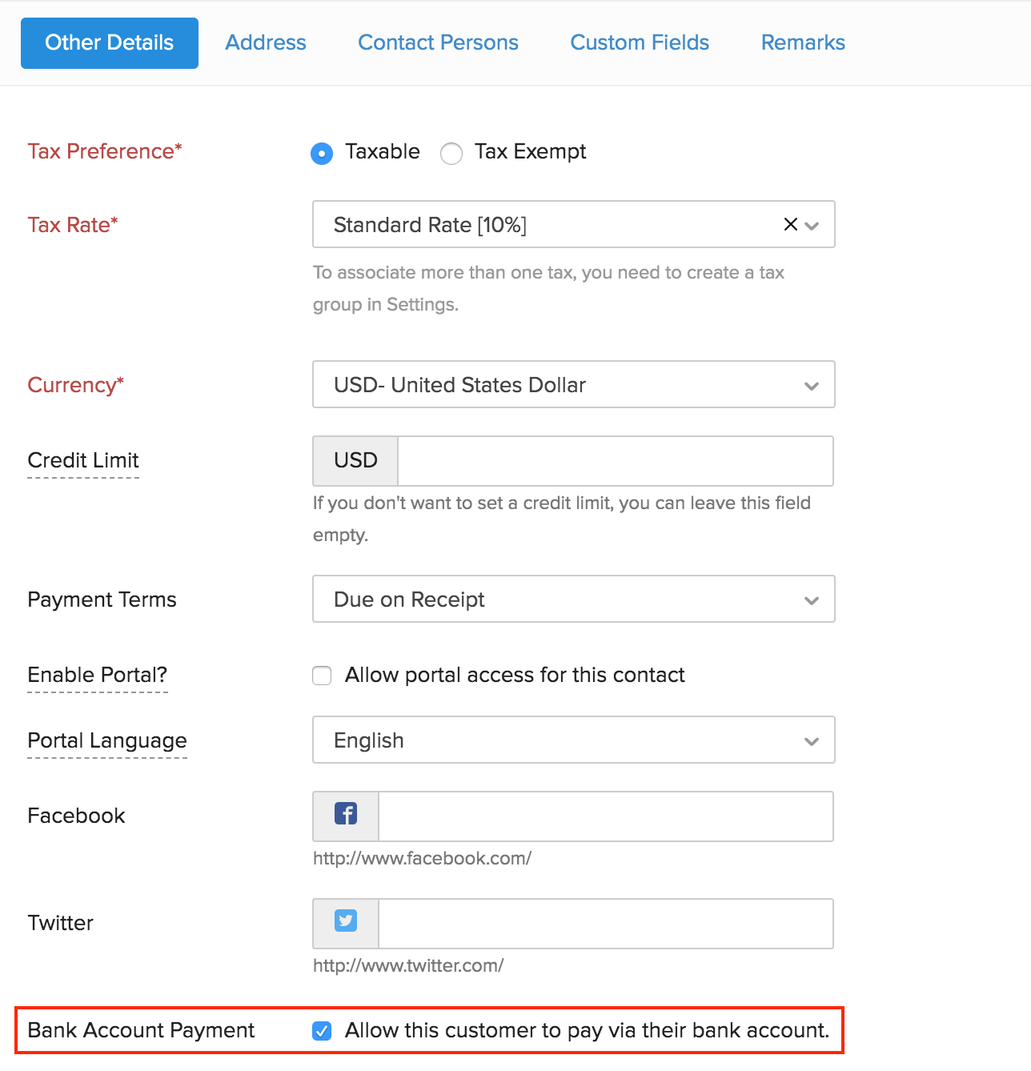This screenshot has width=1031, height=1071.
Task: Select the Tax Exempt radio button
Action: 451,153
